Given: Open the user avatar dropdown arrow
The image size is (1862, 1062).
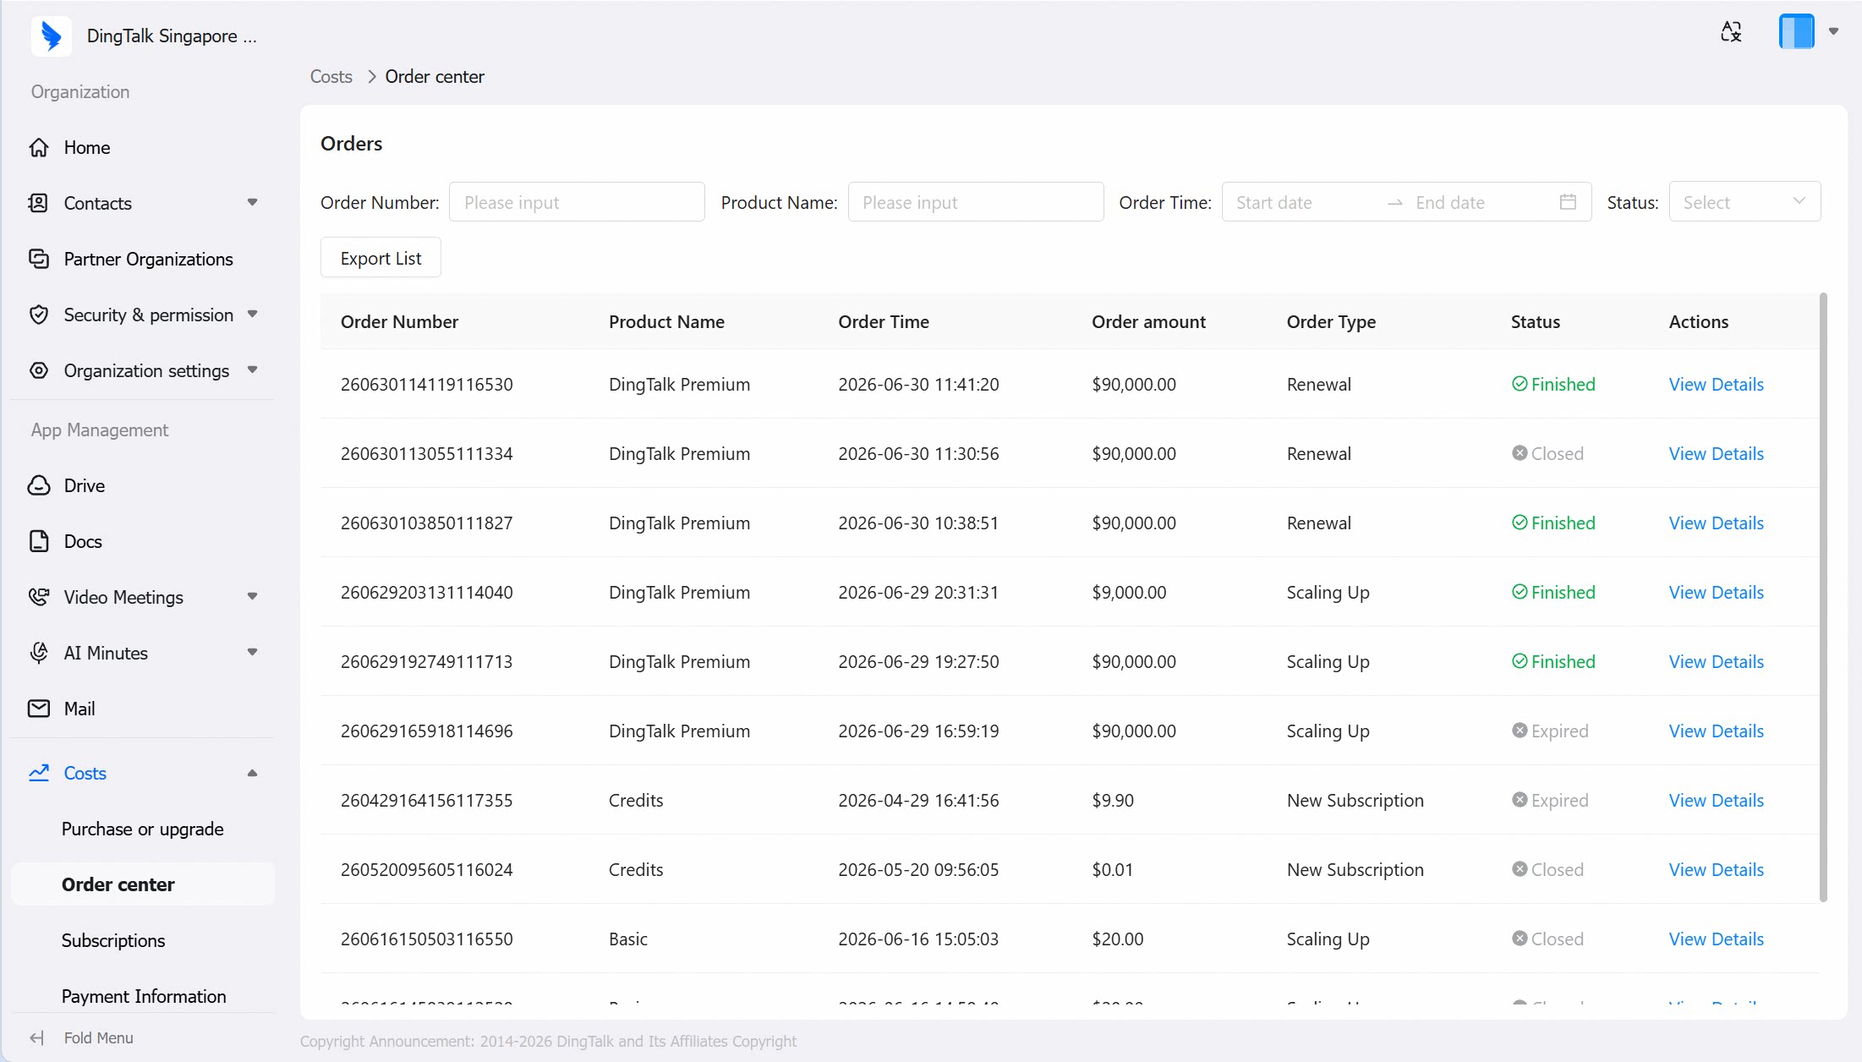Looking at the screenshot, I should tap(1833, 31).
